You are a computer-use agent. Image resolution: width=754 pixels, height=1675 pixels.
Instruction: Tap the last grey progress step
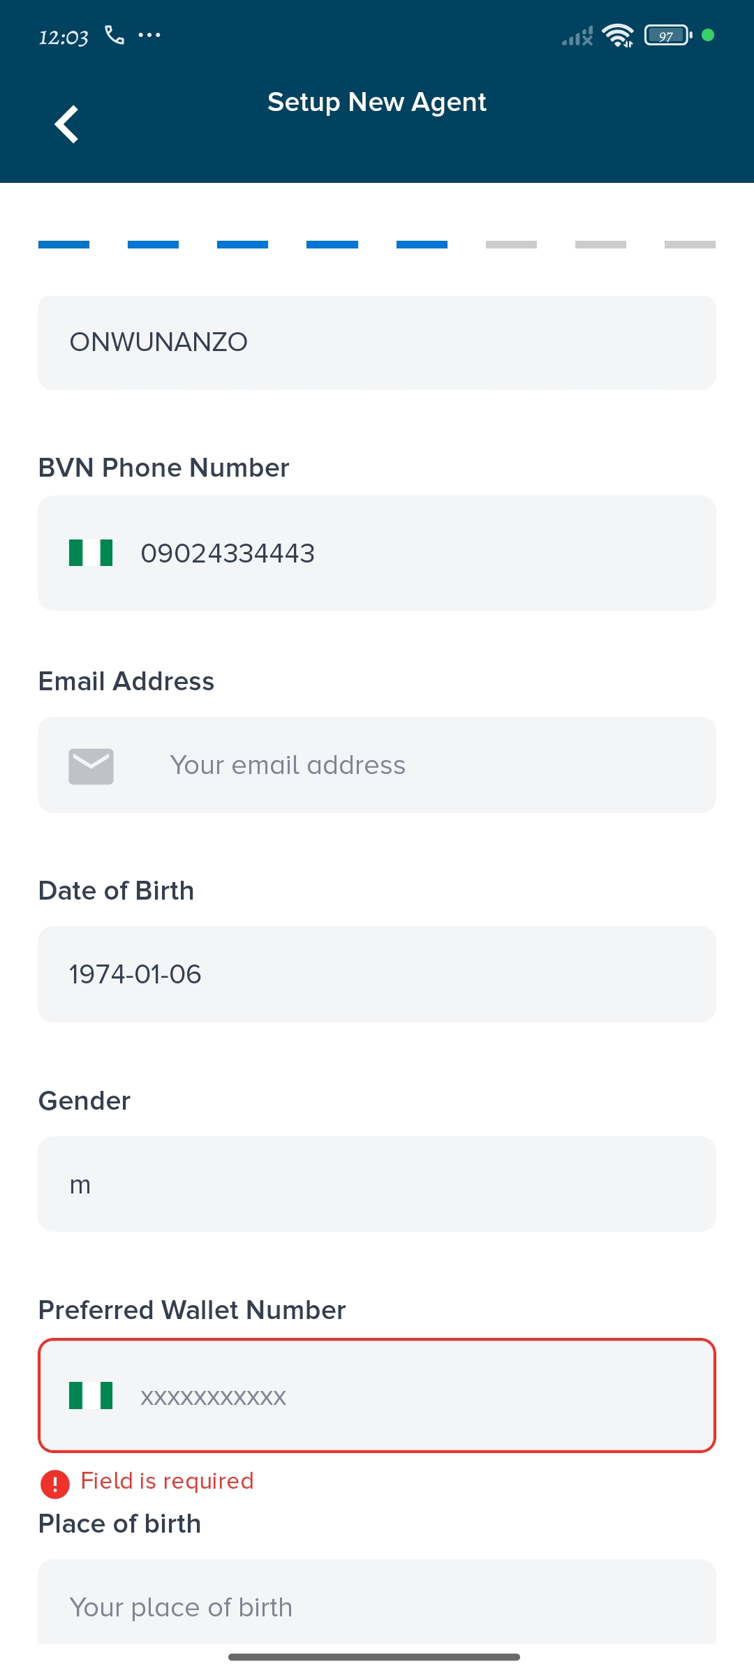(x=690, y=244)
